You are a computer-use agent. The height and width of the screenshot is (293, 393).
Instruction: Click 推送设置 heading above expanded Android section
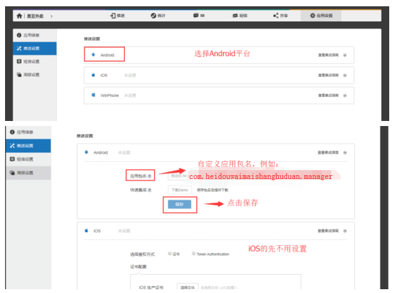pos(85,136)
